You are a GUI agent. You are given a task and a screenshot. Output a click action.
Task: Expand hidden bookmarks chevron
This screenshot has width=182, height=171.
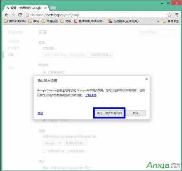(x=158, y=21)
